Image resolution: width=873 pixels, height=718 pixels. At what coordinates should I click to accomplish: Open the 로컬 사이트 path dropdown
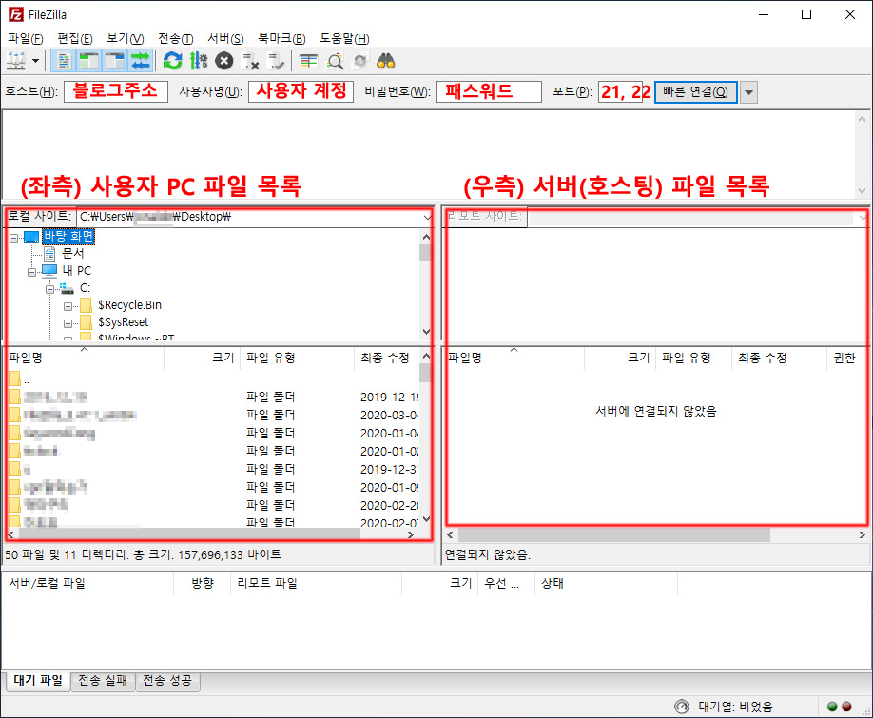click(x=426, y=217)
